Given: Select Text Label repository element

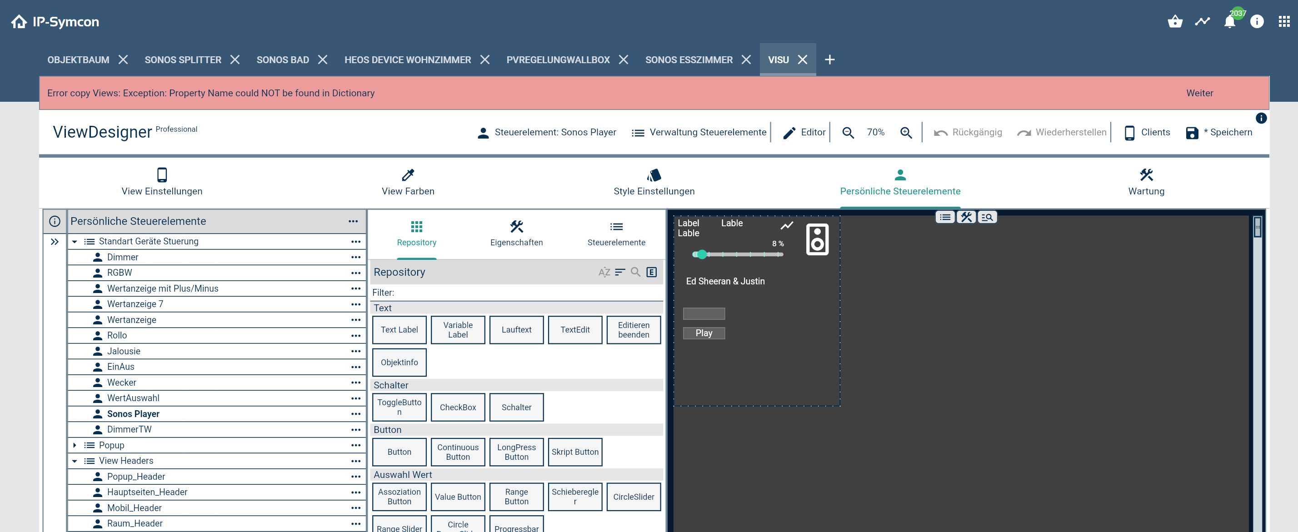Looking at the screenshot, I should 399,330.
